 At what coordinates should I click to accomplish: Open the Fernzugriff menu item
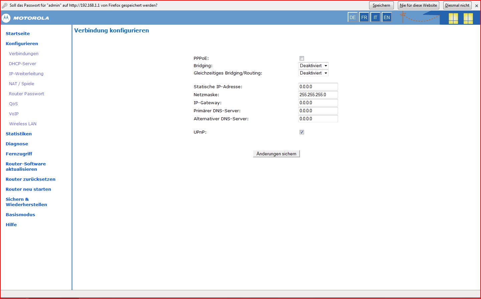pyautogui.click(x=19, y=154)
